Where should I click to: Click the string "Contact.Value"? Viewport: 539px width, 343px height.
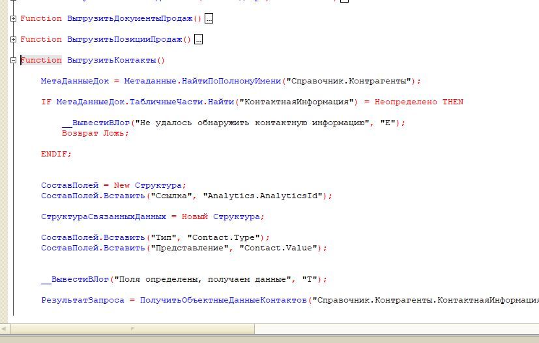278,248
